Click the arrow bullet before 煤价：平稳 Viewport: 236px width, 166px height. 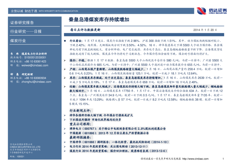point(65,60)
